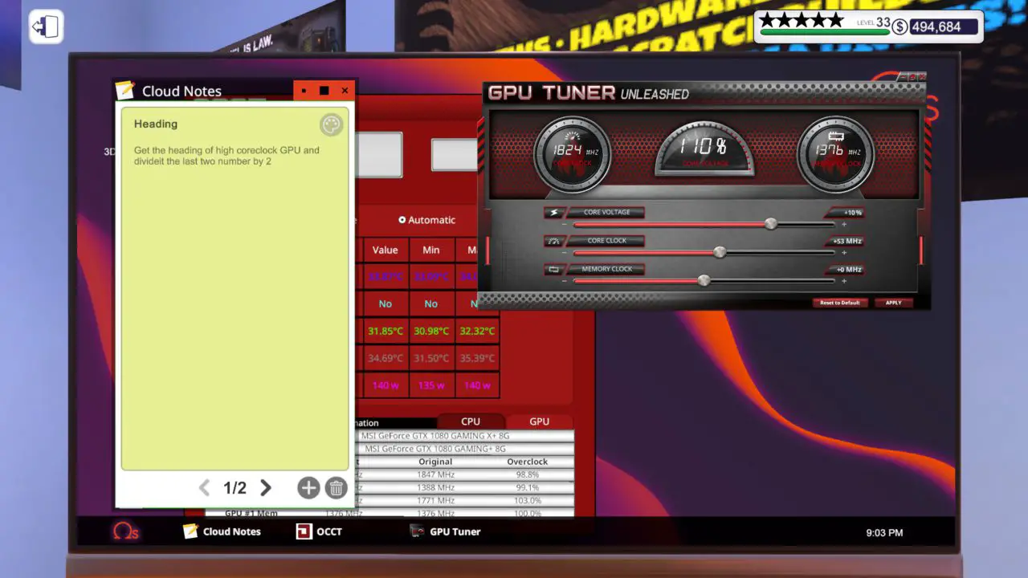
Task: Click the '31.50°C' cell in OCCT
Action: (x=431, y=358)
